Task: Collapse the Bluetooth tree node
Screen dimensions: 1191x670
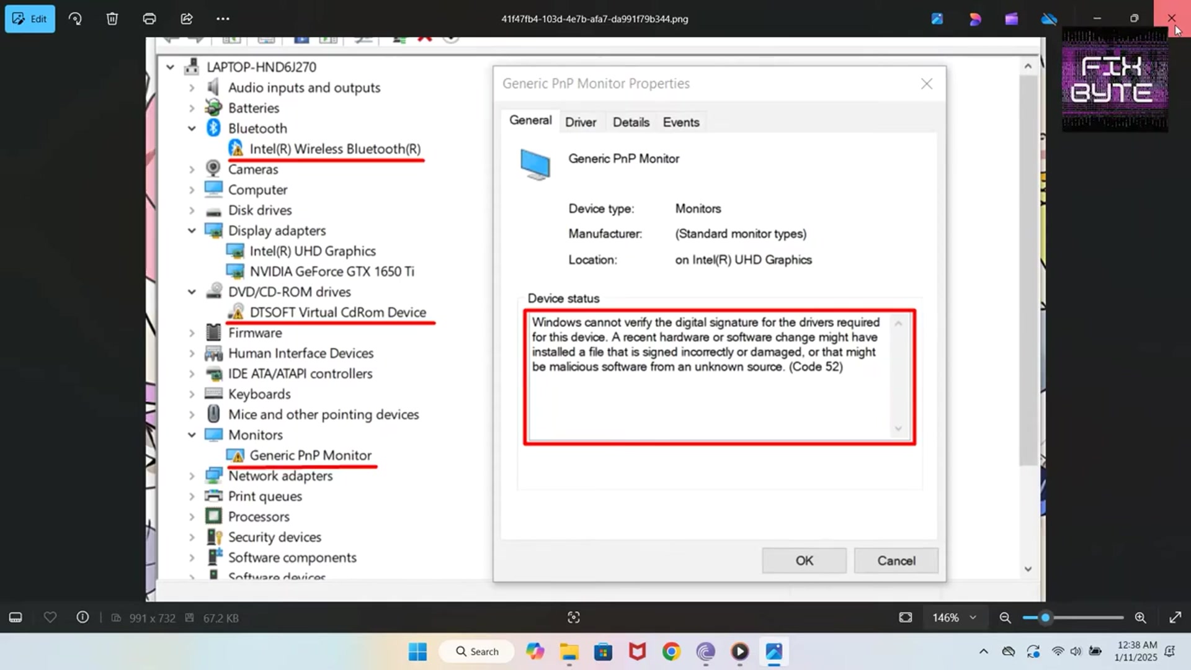Action: 192,128
